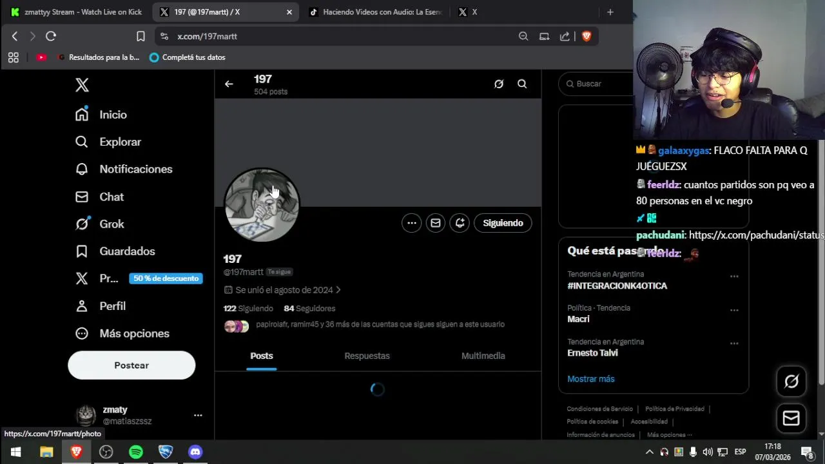Open more options for #INTEGRACIONK4OTICA trend

coord(734,276)
